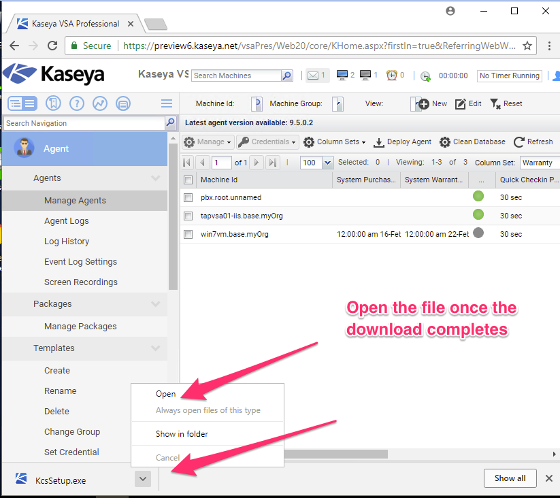Click the Refresh button in the toolbar
This screenshot has height=498, width=560.
tap(533, 142)
